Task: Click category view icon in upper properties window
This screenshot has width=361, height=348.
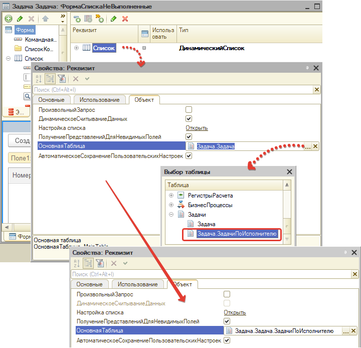Action: click(x=50, y=79)
